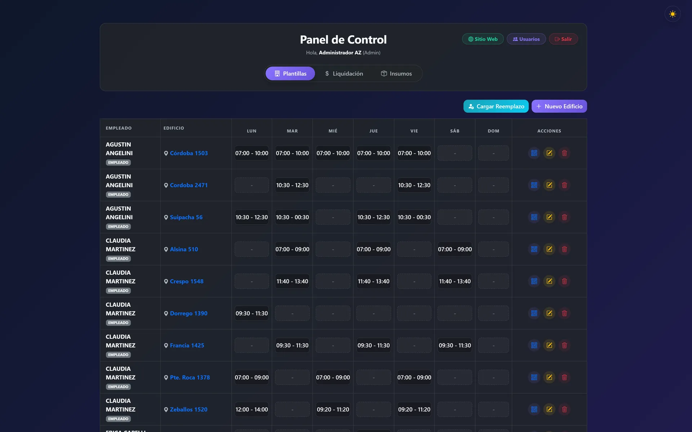Click empty Monday slot in Alsina 510 row

[x=252, y=249]
